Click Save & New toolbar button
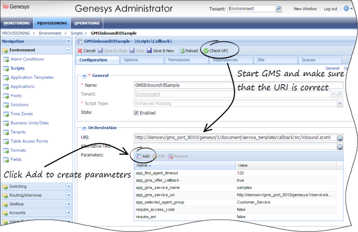 [x=160, y=51]
